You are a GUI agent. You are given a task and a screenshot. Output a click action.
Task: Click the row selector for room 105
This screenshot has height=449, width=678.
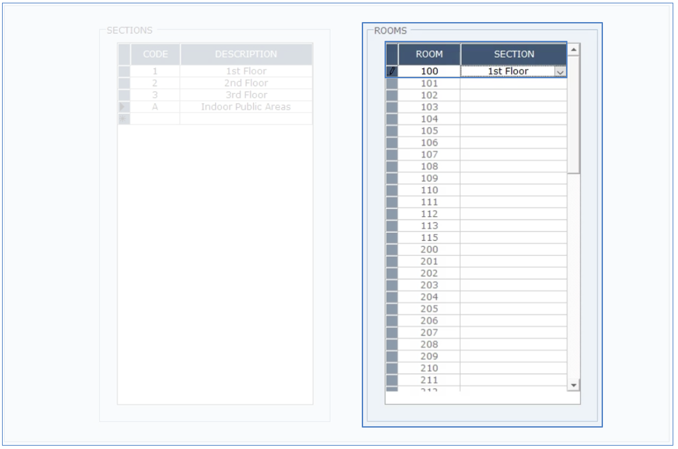392,131
